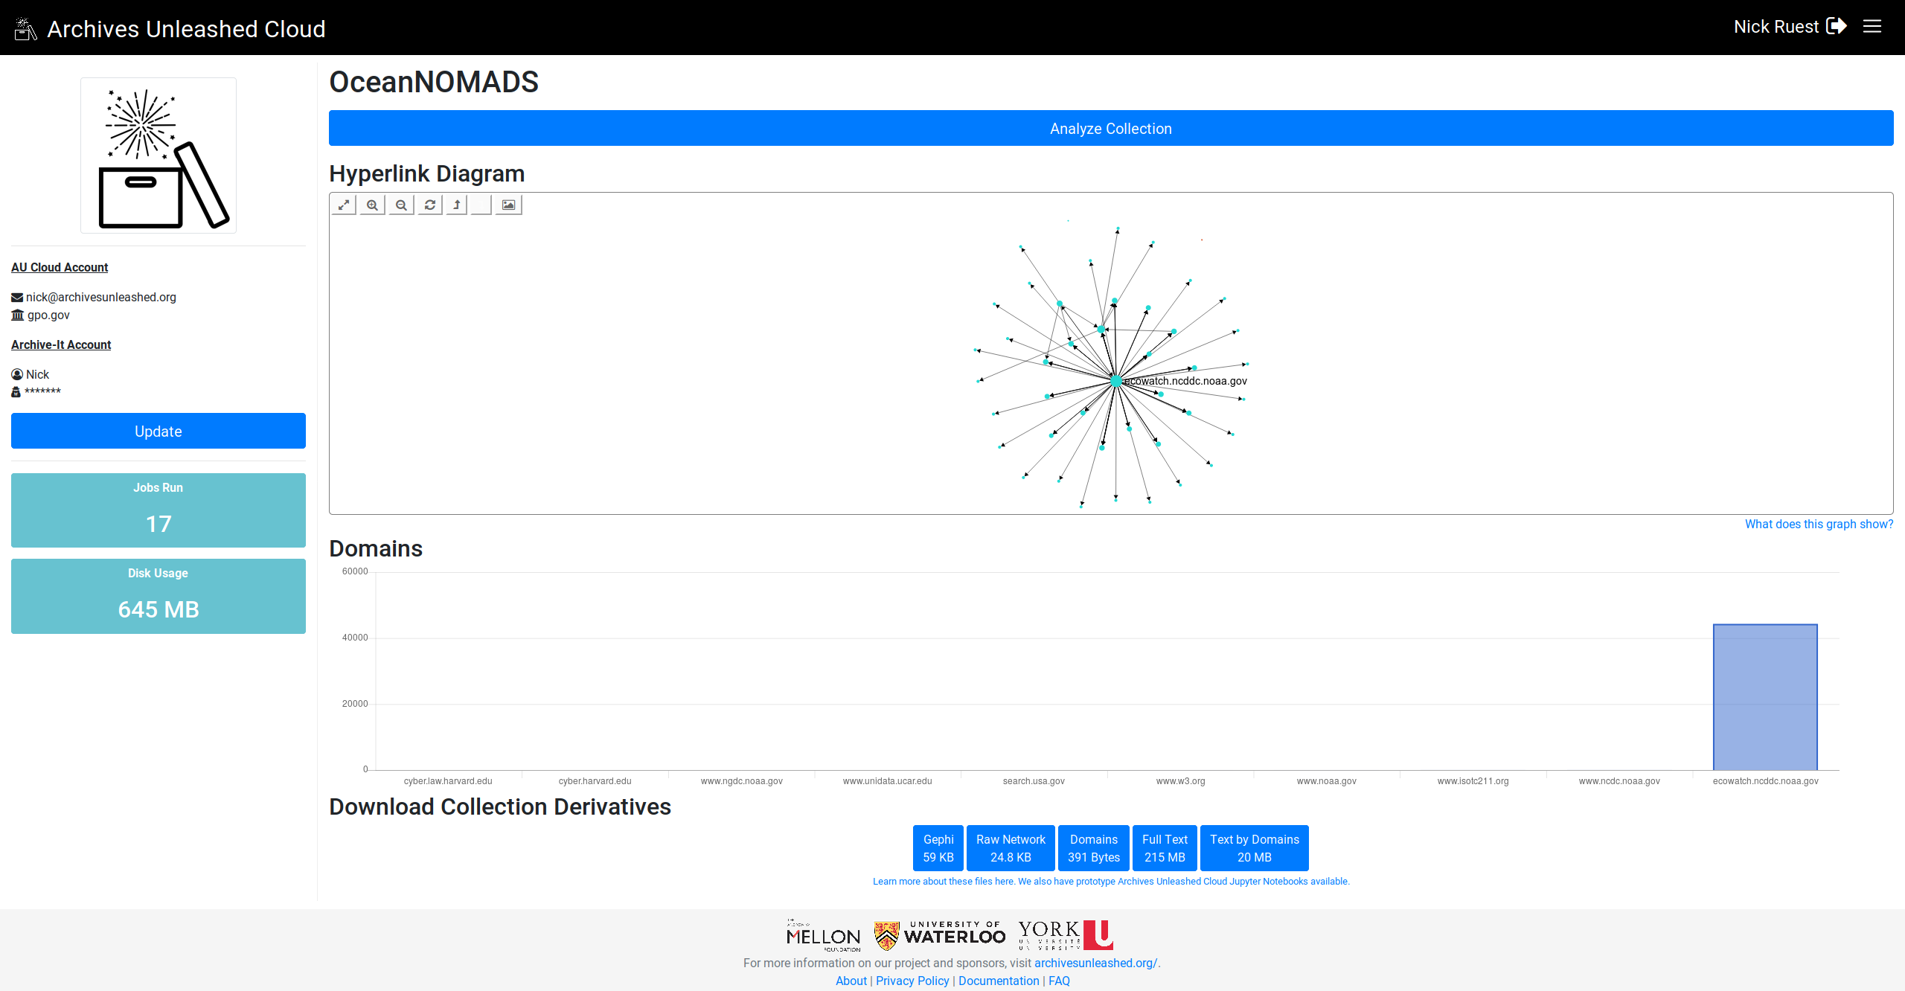This screenshot has width=1905, height=991.
Task: Click the Analyze Collection button
Action: pos(1111,128)
